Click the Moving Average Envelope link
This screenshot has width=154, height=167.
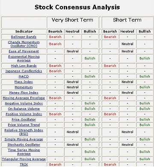point(24,98)
